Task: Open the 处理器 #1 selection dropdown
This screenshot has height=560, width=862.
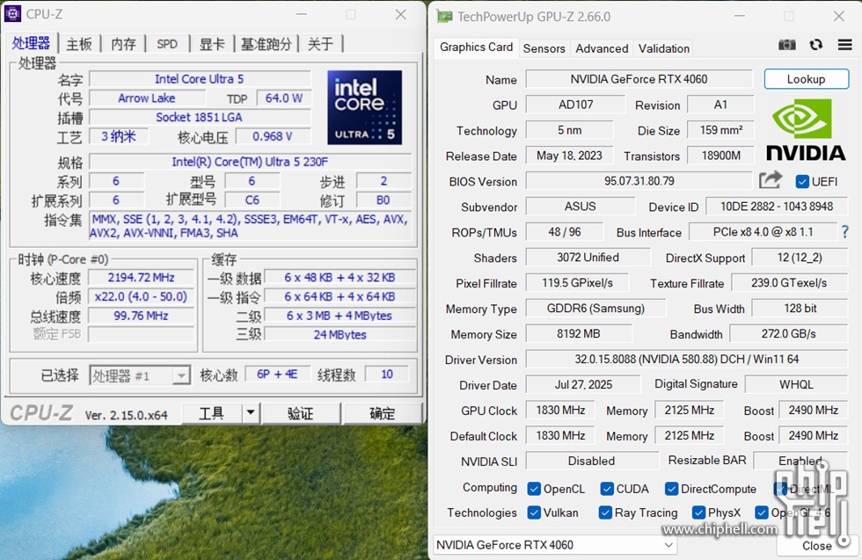Action: (x=140, y=376)
